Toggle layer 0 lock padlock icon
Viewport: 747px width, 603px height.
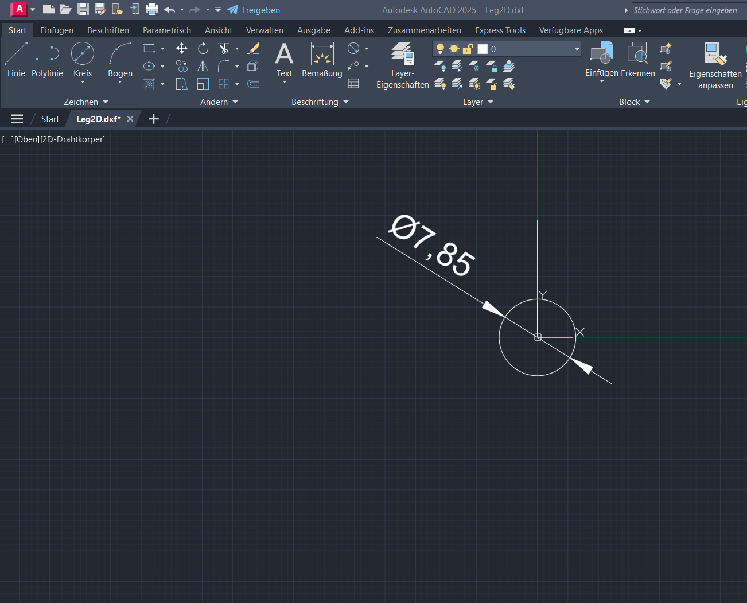point(468,49)
